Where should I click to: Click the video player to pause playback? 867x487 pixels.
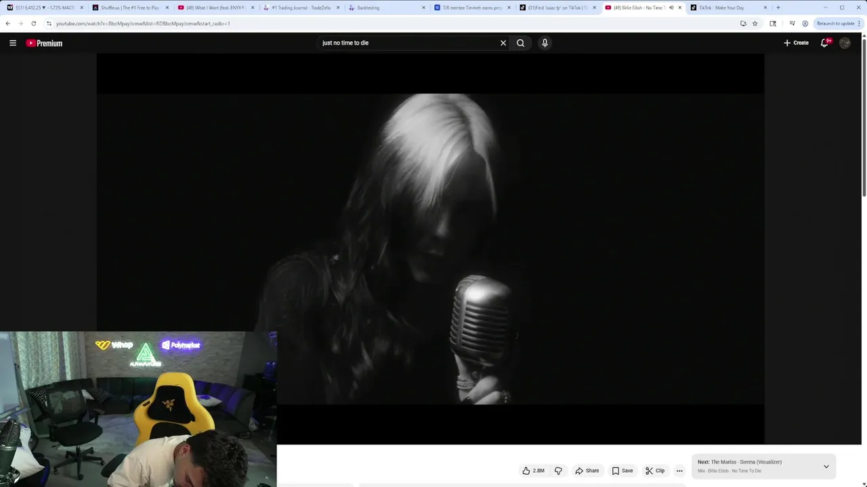coord(430,249)
